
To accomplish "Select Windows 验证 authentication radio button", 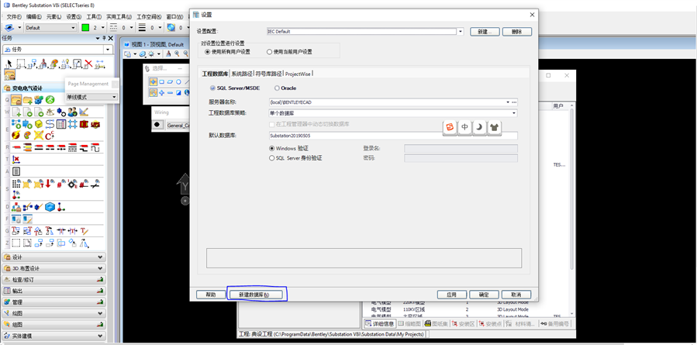I will 272,148.
